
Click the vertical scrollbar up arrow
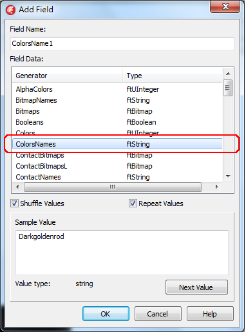[x=228, y=74]
